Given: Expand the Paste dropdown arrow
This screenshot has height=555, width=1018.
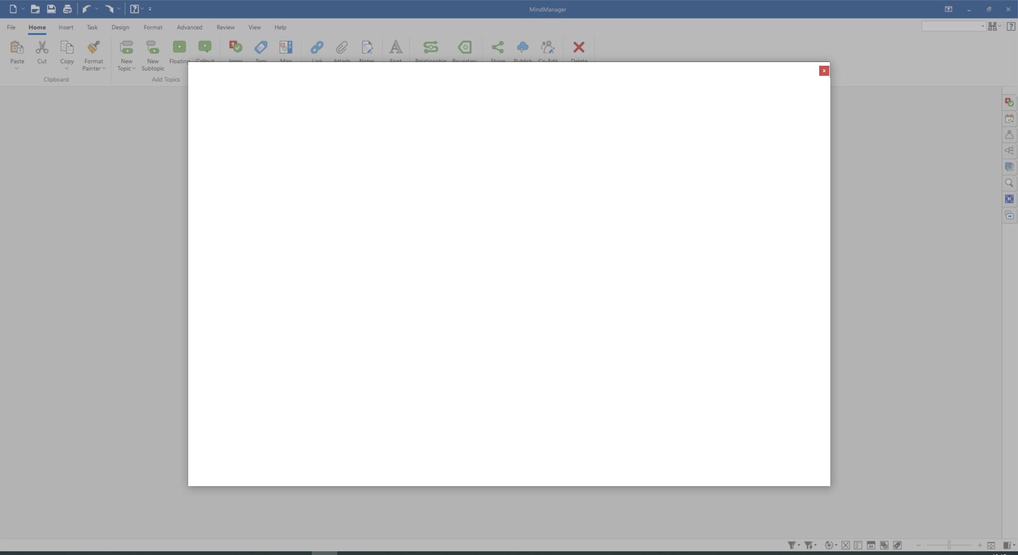Looking at the screenshot, I should [17, 68].
